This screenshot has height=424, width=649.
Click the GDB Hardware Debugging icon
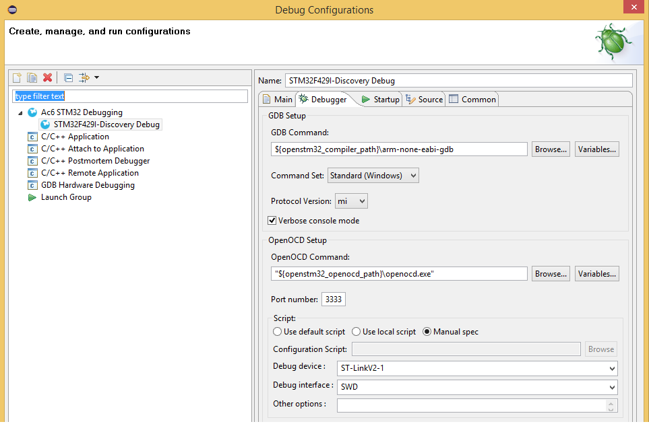point(32,185)
